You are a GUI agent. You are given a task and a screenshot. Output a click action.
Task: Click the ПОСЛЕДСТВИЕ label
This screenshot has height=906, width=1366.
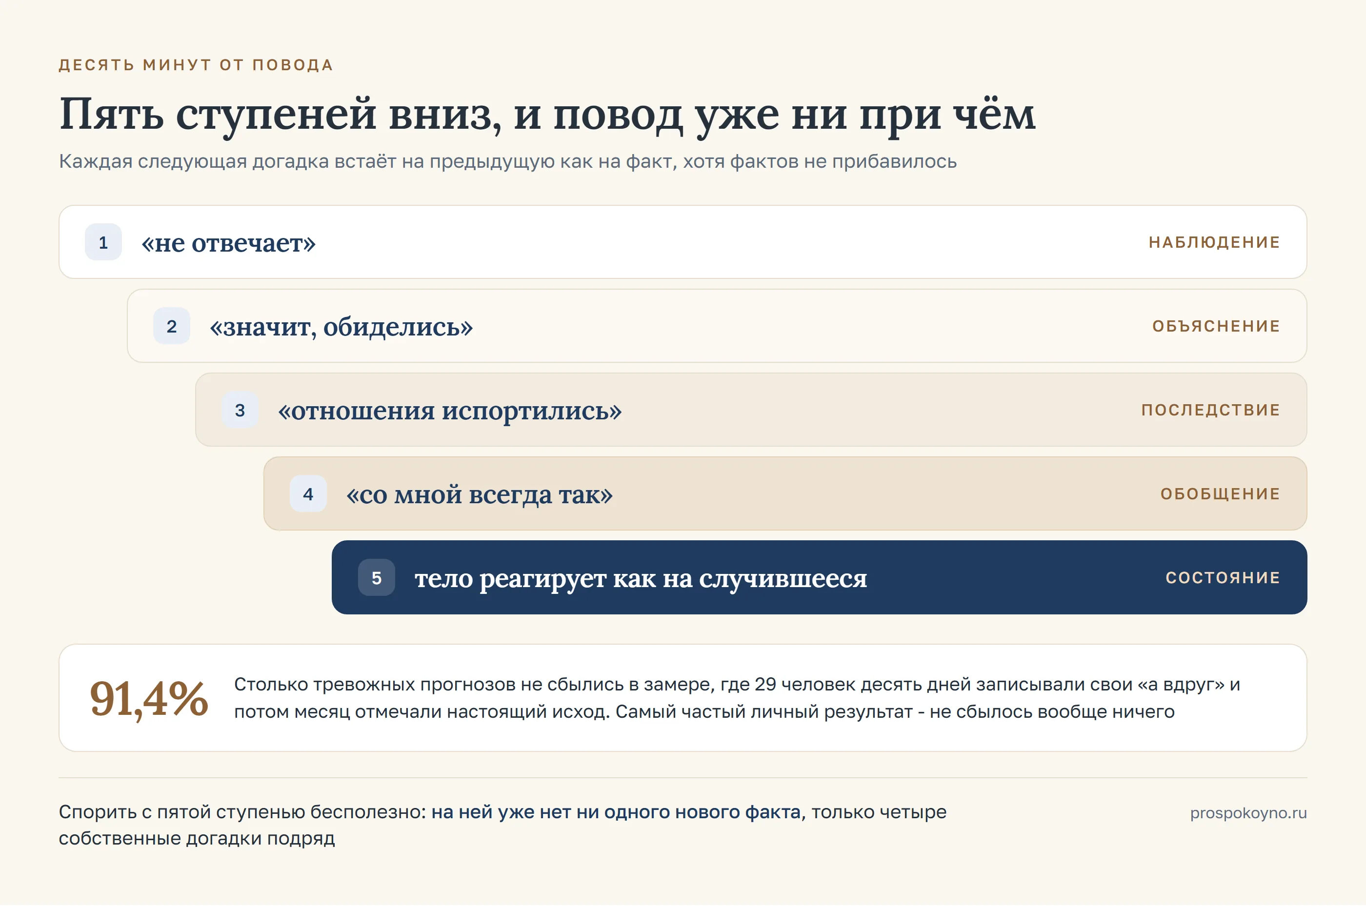click(x=1210, y=410)
